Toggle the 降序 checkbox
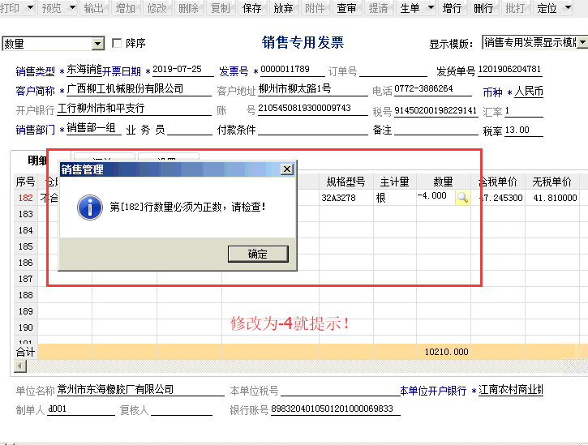Image resolution: width=588 pixels, height=445 pixels. pos(117,43)
